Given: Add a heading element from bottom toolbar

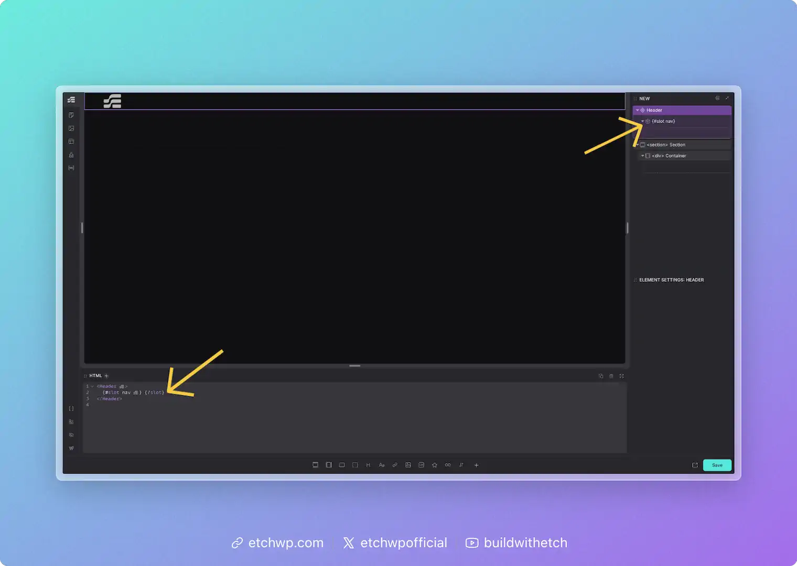Looking at the screenshot, I should click(x=368, y=465).
